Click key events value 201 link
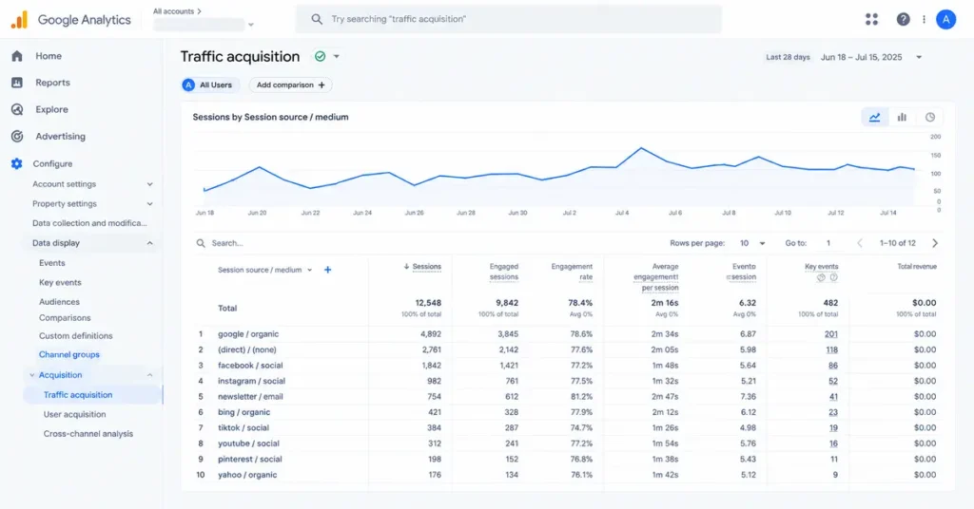Viewport: 974px width, 509px height. pos(831,334)
